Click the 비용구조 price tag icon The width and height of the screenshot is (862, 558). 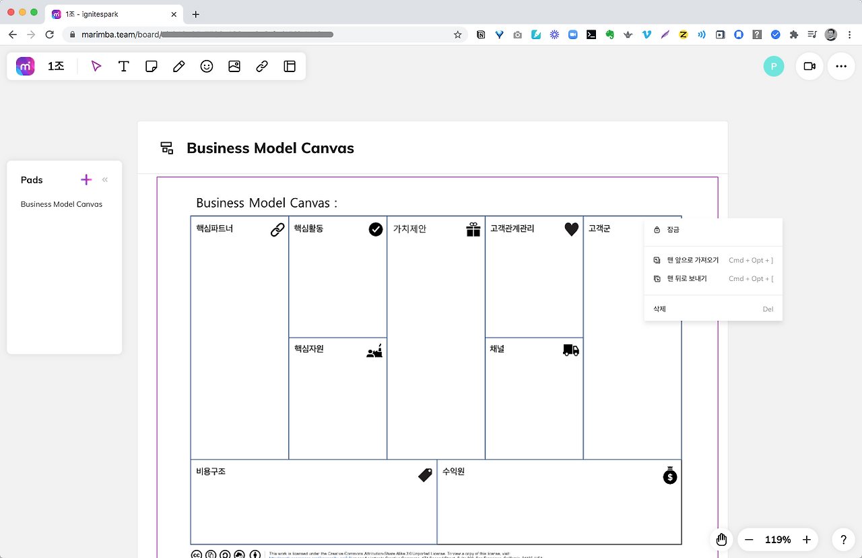pos(425,474)
